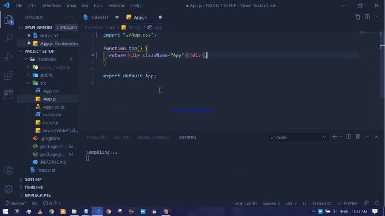
Task: Click the master branch indicator in status bar
Action: tap(16, 203)
